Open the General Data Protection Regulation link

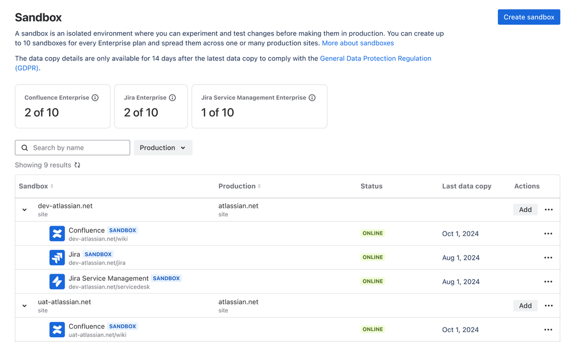click(x=375, y=59)
